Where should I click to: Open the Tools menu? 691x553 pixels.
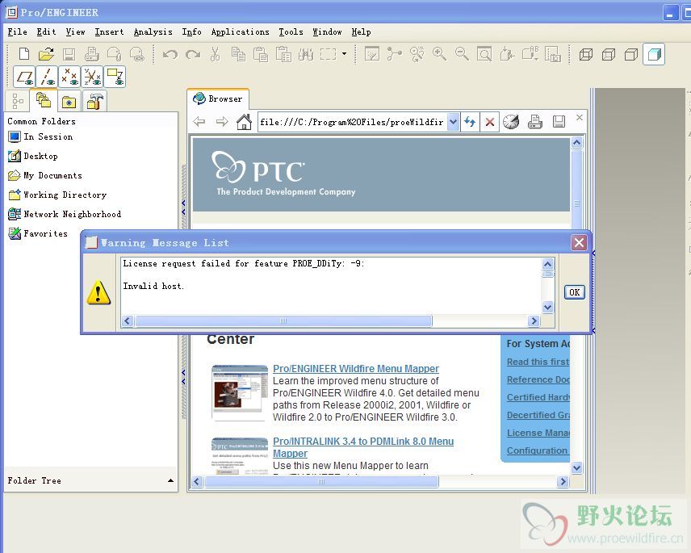[x=291, y=31]
